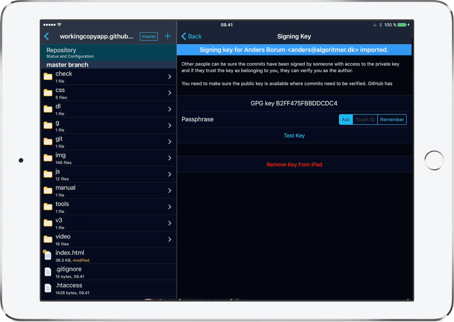The height and width of the screenshot is (322, 454).
Task: Switch branch via master label
Action: point(149,37)
